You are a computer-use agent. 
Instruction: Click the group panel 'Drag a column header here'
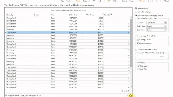(68, 10)
